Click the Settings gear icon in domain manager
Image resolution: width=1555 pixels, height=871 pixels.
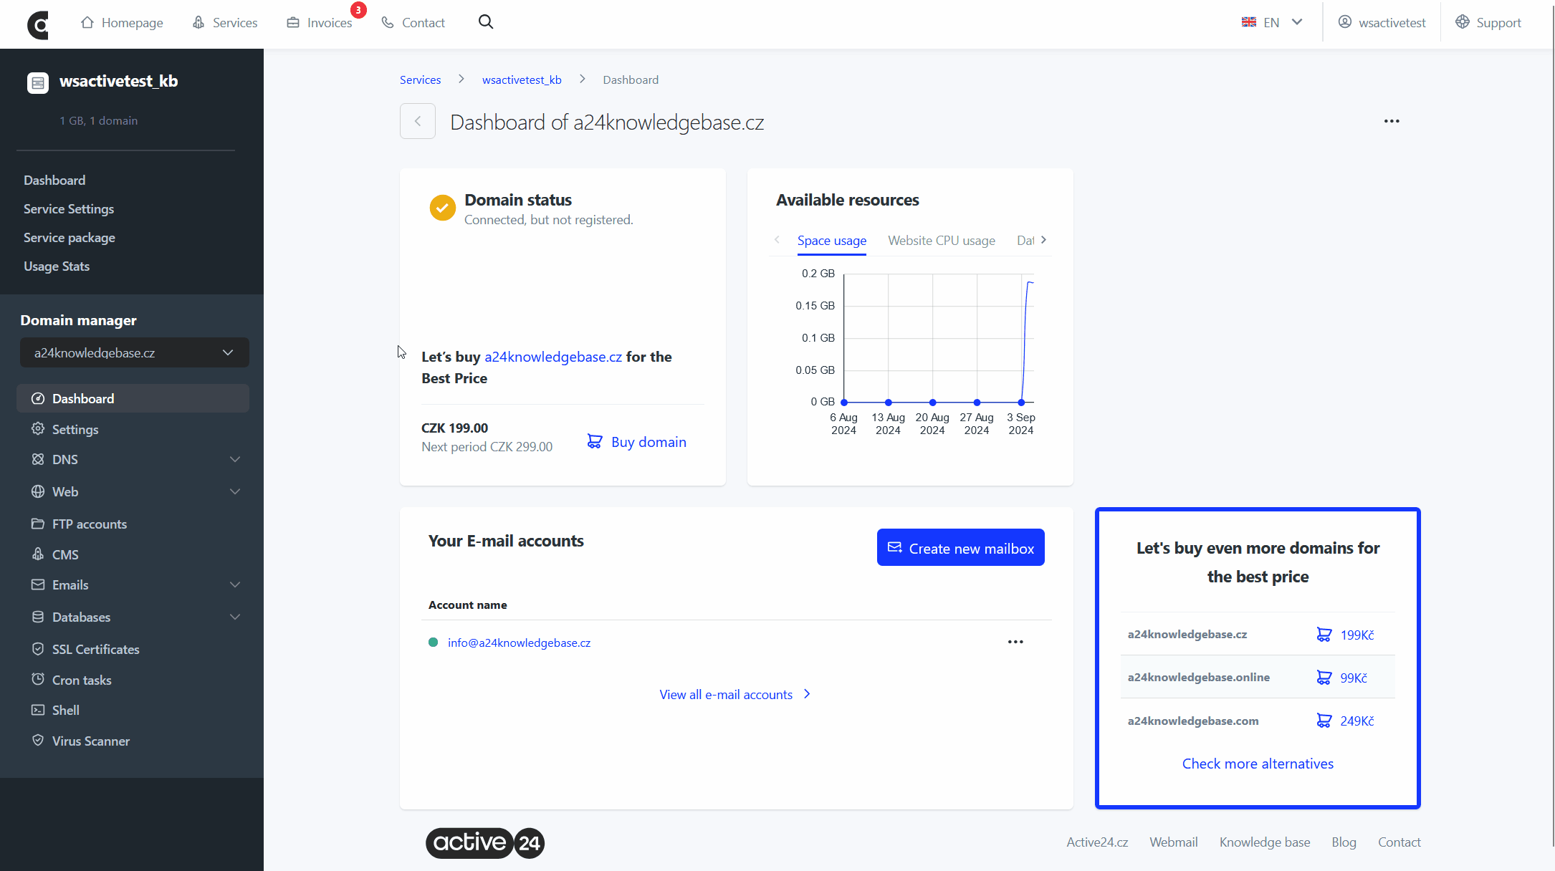click(38, 428)
